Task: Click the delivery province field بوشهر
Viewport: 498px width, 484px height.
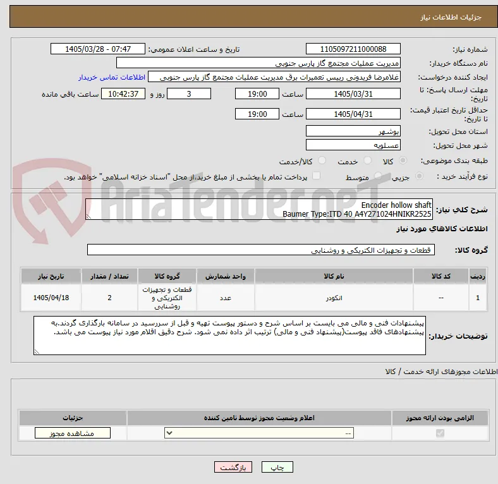Action: [353, 131]
